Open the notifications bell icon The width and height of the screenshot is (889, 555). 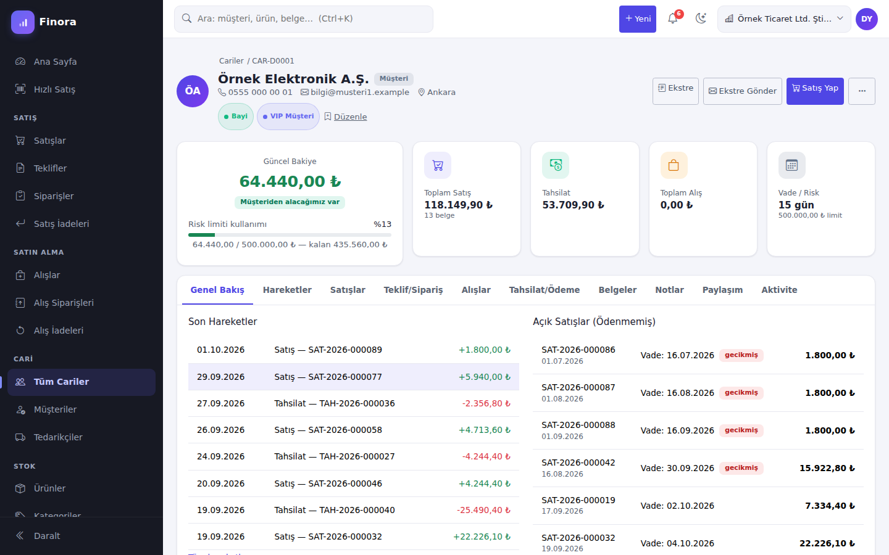tap(673, 18)
